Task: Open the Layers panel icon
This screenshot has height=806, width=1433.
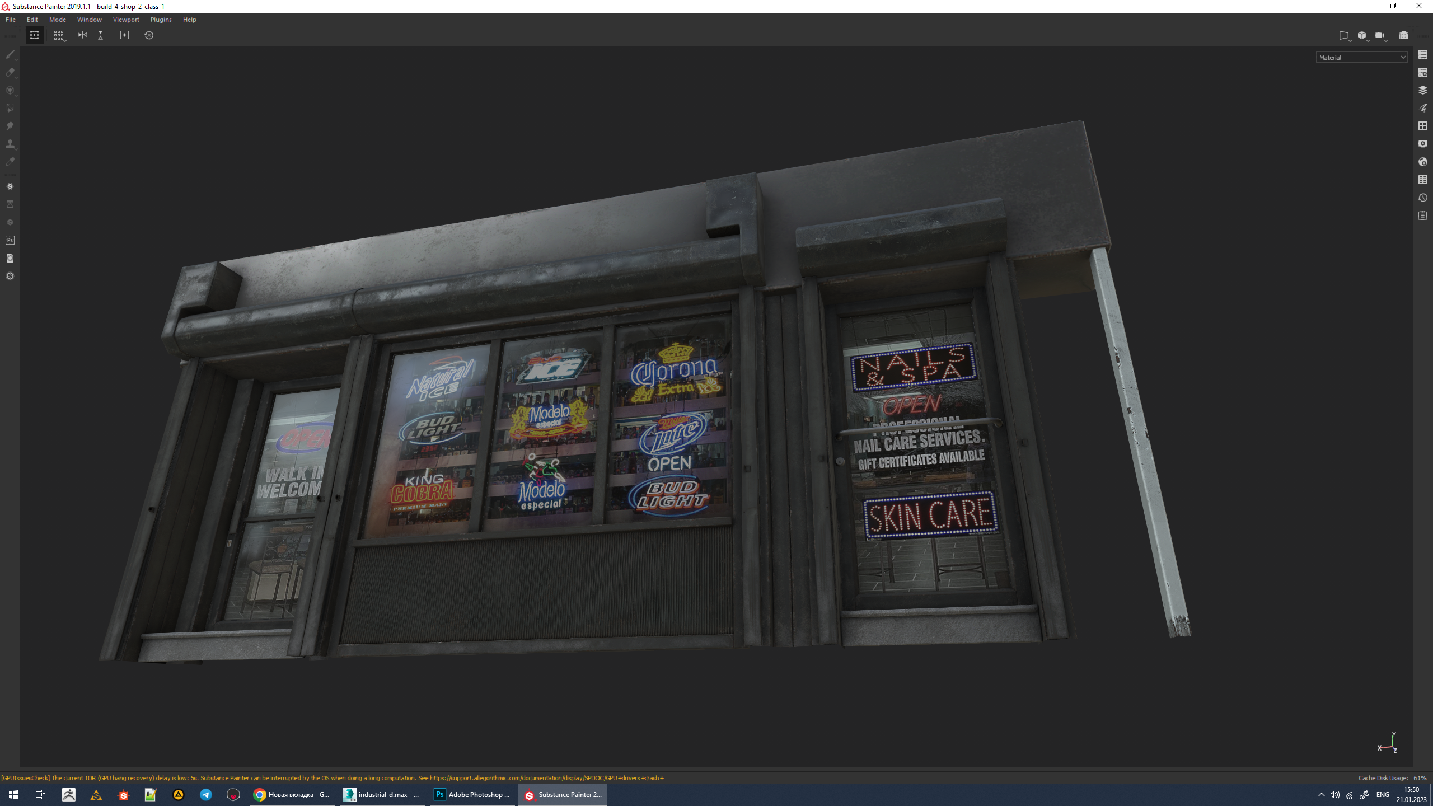Action: point(1422,90)
